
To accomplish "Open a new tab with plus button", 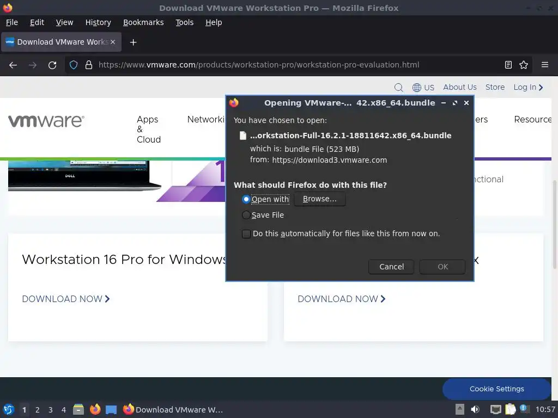I will click(133, 42).
